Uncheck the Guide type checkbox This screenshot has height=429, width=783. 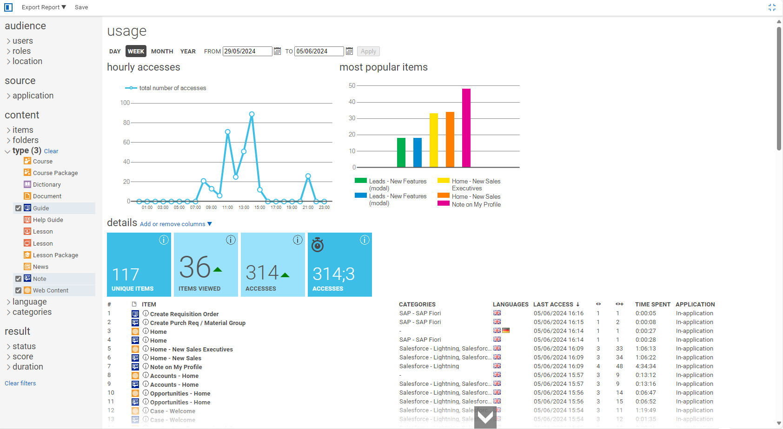[x=19, y=208]
